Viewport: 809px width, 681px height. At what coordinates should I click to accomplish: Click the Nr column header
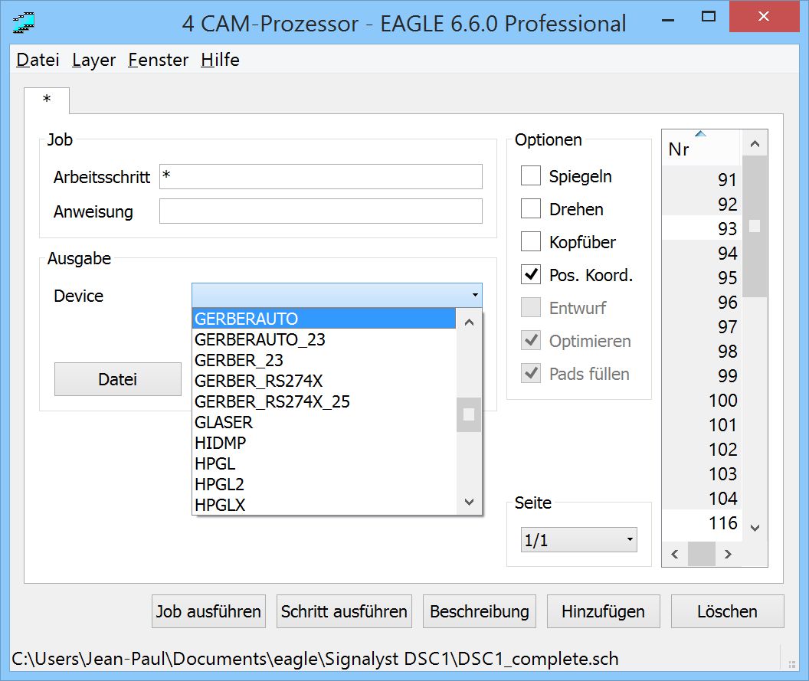coord(702,148)
